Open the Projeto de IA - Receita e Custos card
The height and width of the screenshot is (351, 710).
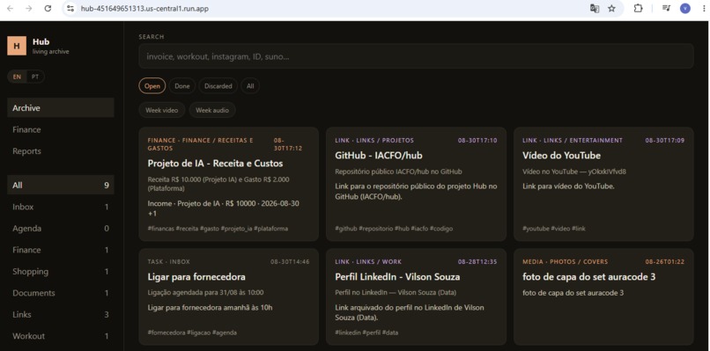229,184
